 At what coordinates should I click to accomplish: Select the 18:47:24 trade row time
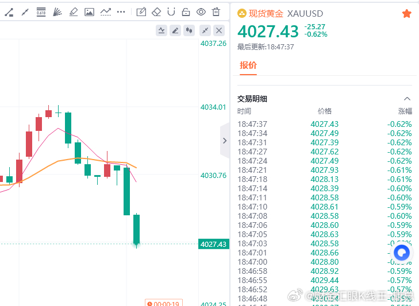pyautogui.click(x=252, y=161)
